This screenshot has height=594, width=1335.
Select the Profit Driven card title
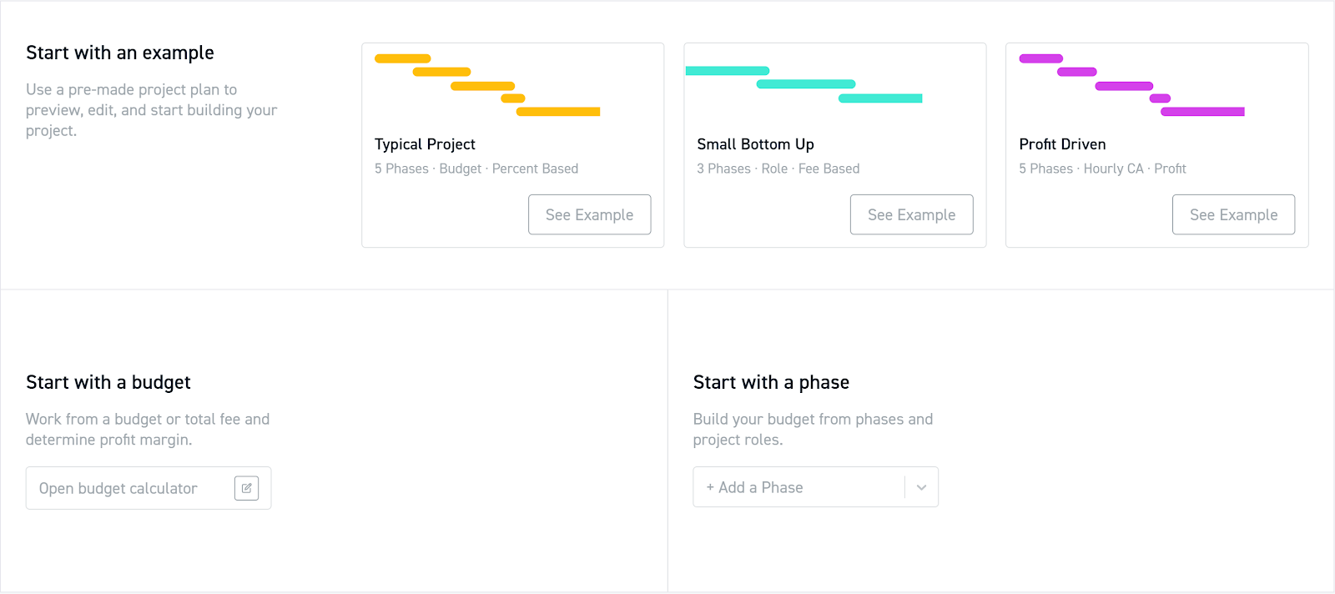point(1062,144)
